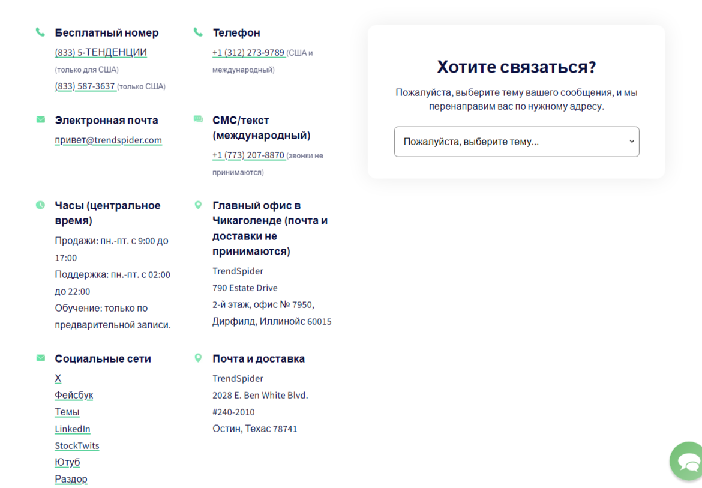Click the phone icon beside Бесплатный номер
Image resolution: width=702 pixels, height=488 pixels.
point(40,32)
